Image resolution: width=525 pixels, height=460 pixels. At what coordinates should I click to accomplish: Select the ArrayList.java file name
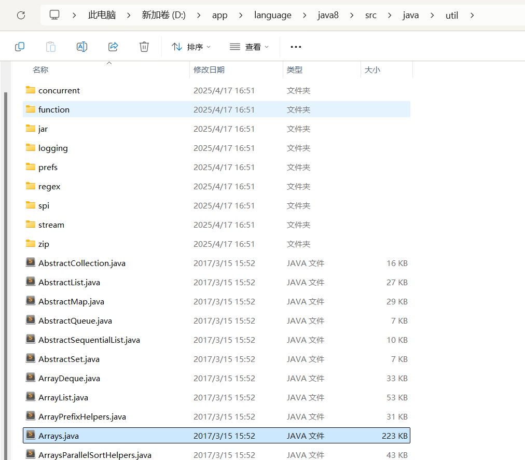(63, 398)
